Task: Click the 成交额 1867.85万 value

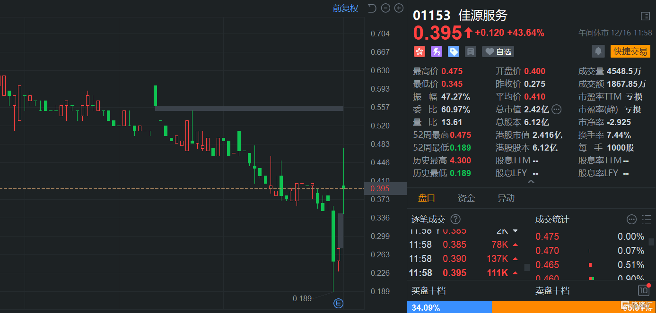Action: (626, 84)
